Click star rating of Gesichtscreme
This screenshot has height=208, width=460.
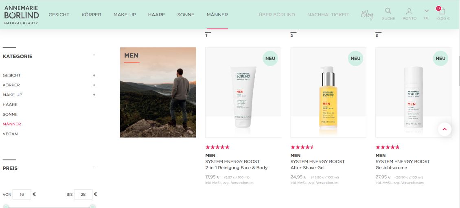click(387, 147)
